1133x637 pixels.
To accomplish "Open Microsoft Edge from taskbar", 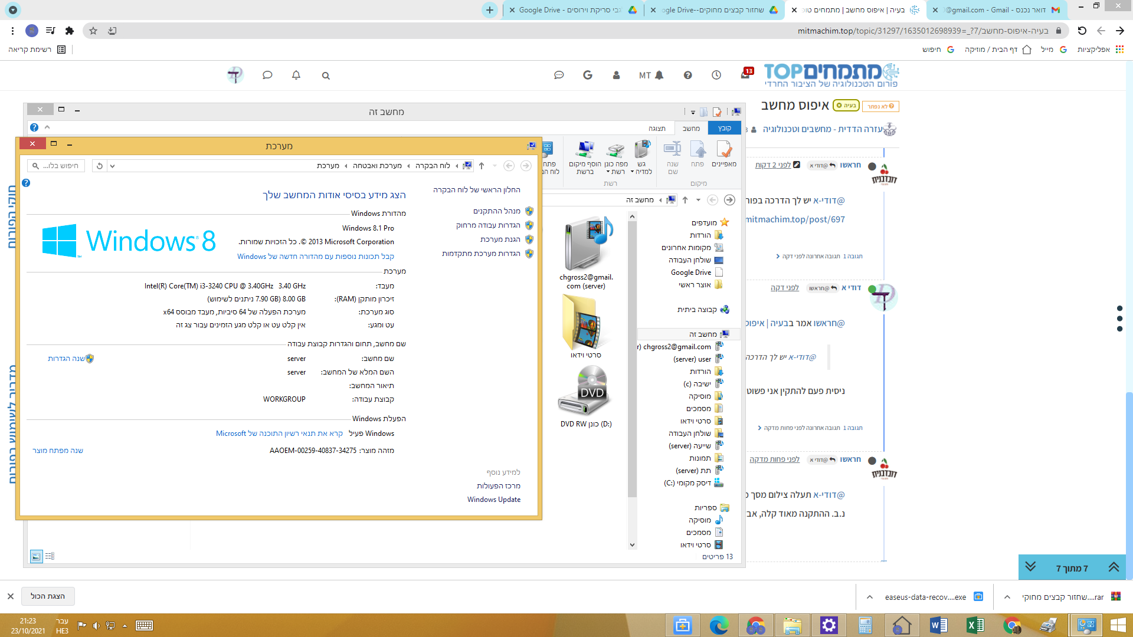I will pos(718,625).
